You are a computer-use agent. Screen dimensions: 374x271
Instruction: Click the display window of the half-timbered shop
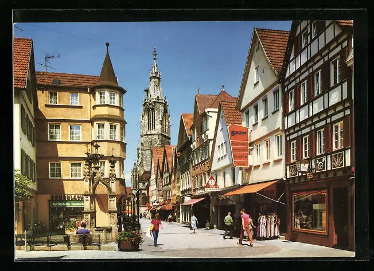click(x=310, y=212)
